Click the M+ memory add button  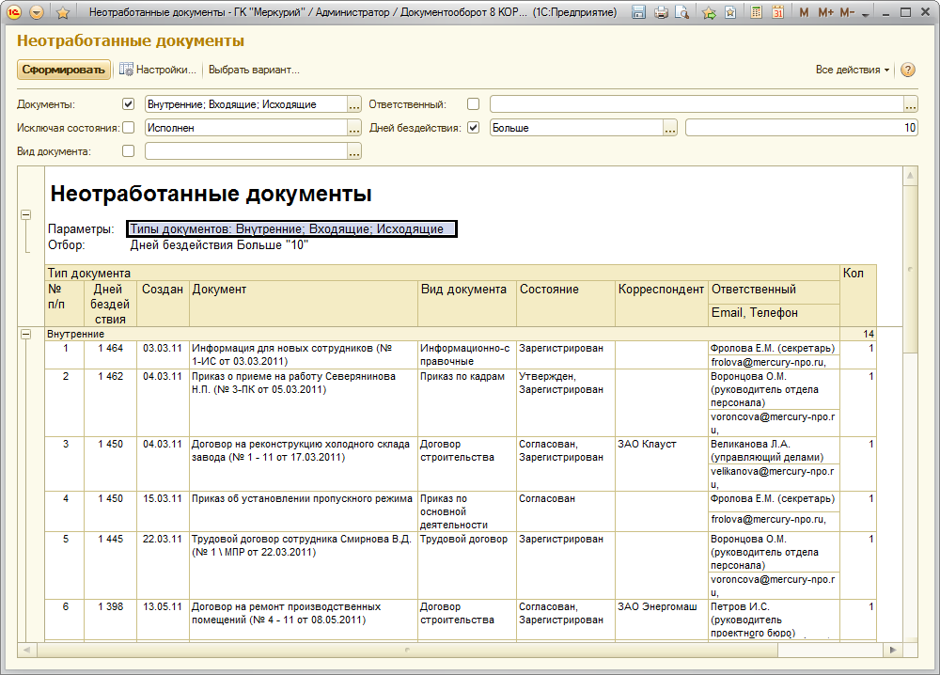pos(825,12)
